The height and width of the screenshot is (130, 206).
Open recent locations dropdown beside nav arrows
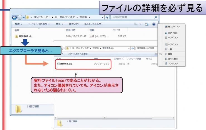tap(24, 17)
